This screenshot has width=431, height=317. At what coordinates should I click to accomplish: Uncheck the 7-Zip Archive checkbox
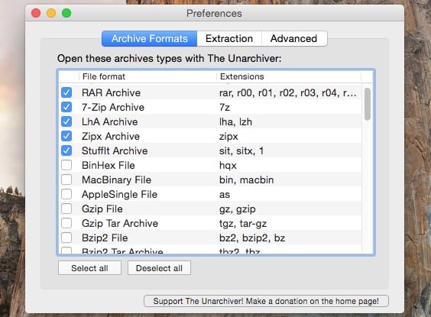(x=66, y=107)
